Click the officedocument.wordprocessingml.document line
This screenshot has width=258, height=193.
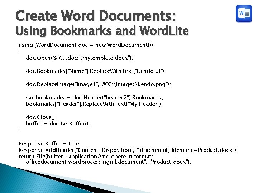[109, 162]
